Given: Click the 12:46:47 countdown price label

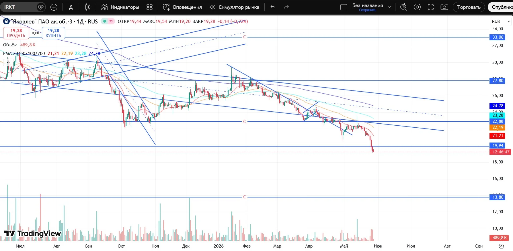Looking at the screenshot, I should (x=500, y=152).
